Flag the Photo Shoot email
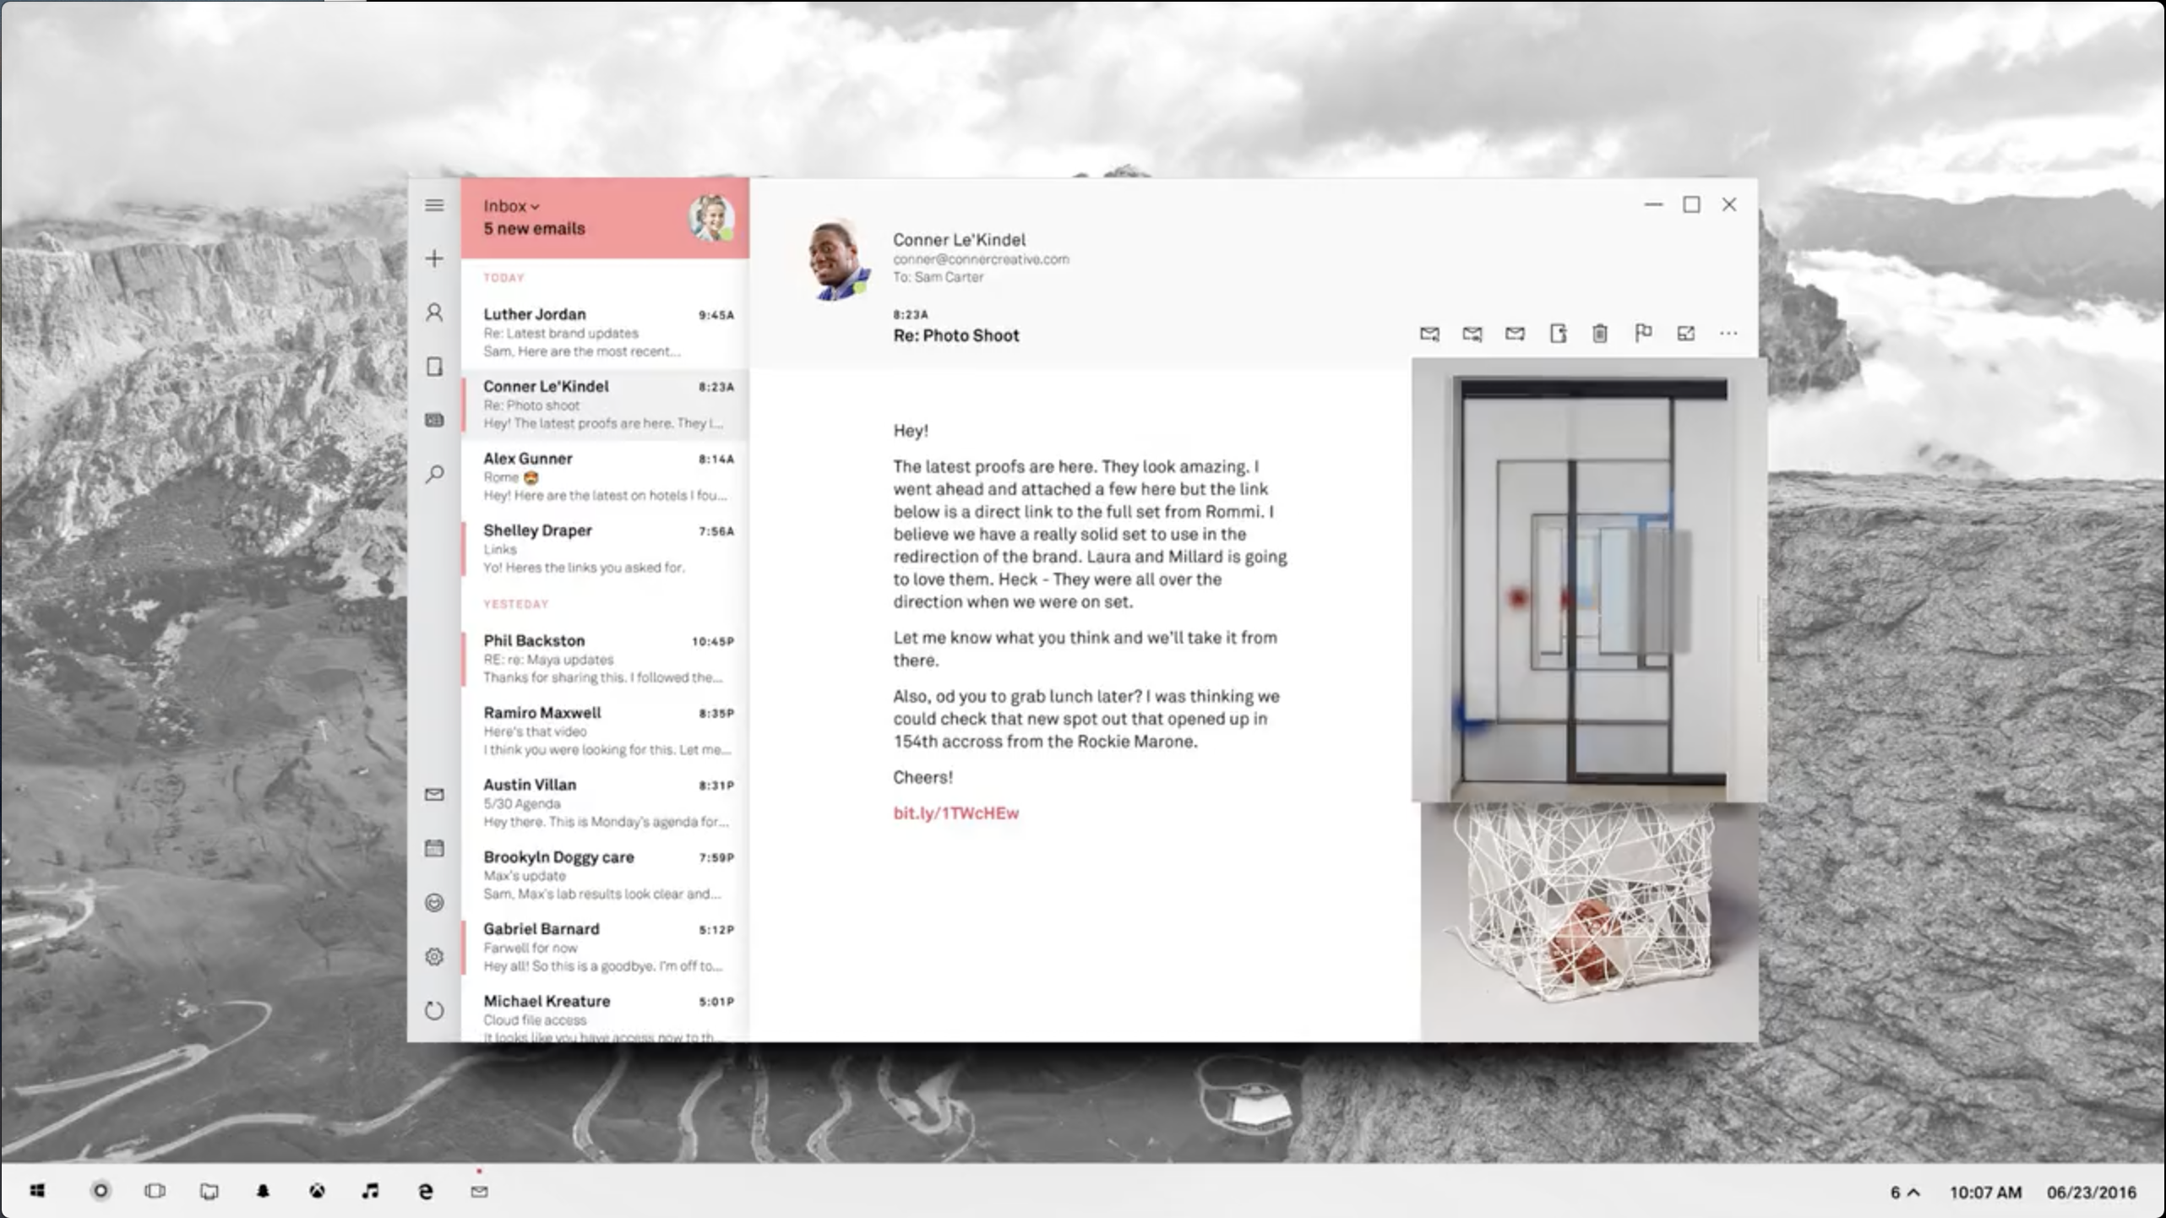 (x=1643, y=333)
